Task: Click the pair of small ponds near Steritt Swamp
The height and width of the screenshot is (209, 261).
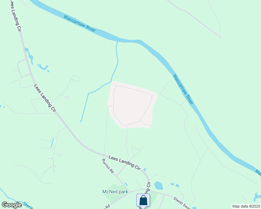Action: tap(175, 185)
